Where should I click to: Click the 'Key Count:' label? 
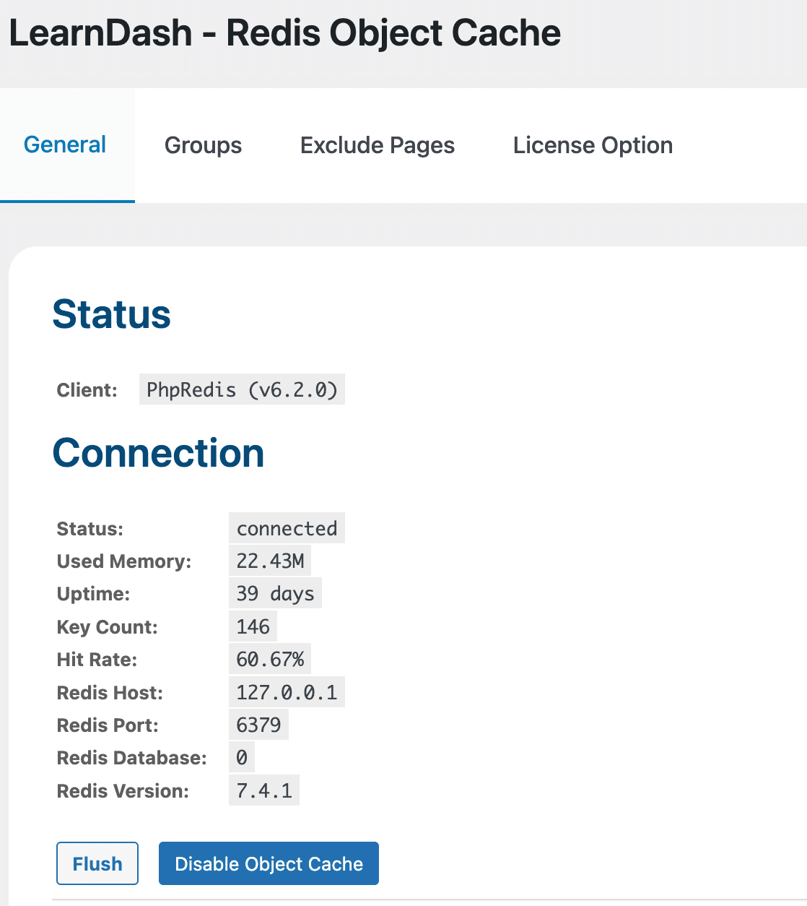tap(108, 627)
